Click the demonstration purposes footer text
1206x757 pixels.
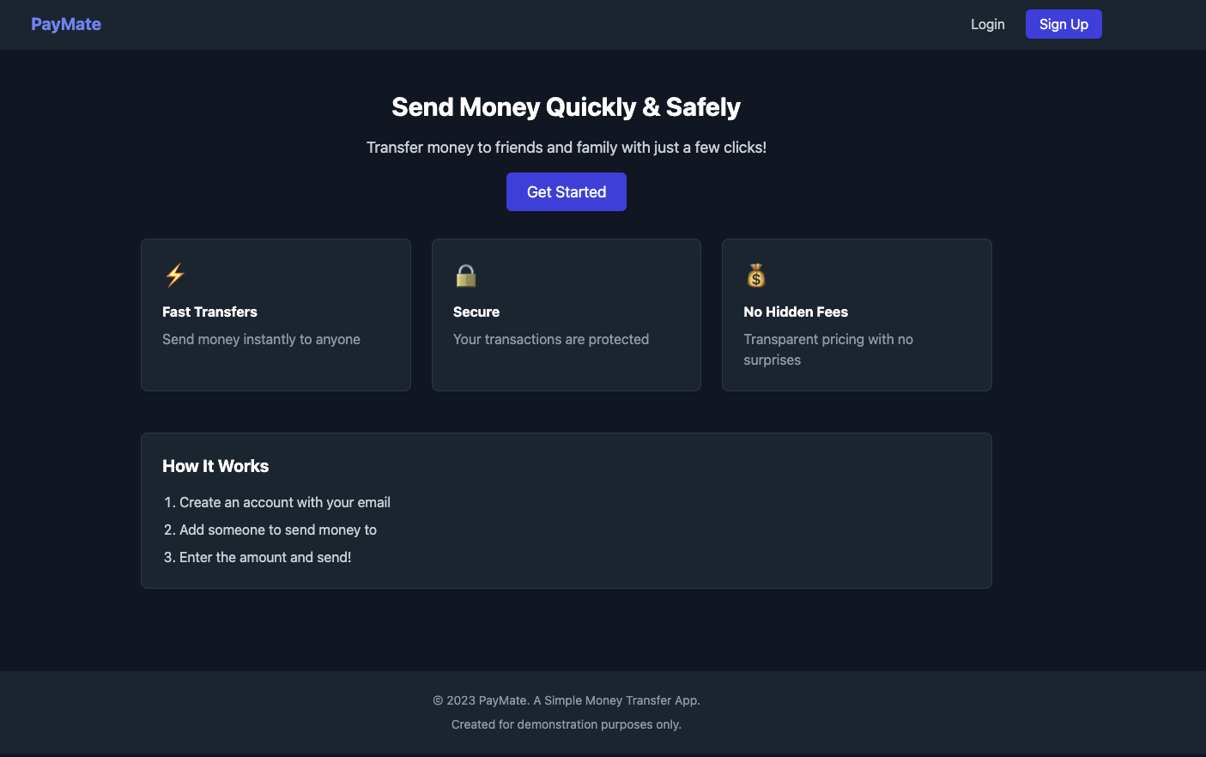(x=566, y=724)
